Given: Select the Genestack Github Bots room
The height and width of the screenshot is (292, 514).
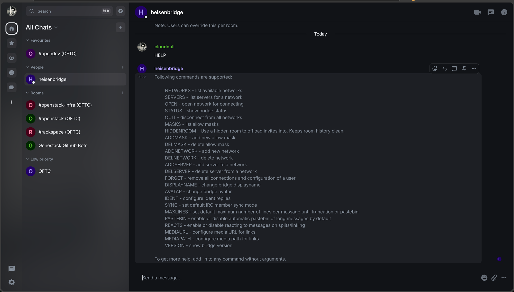Looking at the screenshot, I should (63, 145).
